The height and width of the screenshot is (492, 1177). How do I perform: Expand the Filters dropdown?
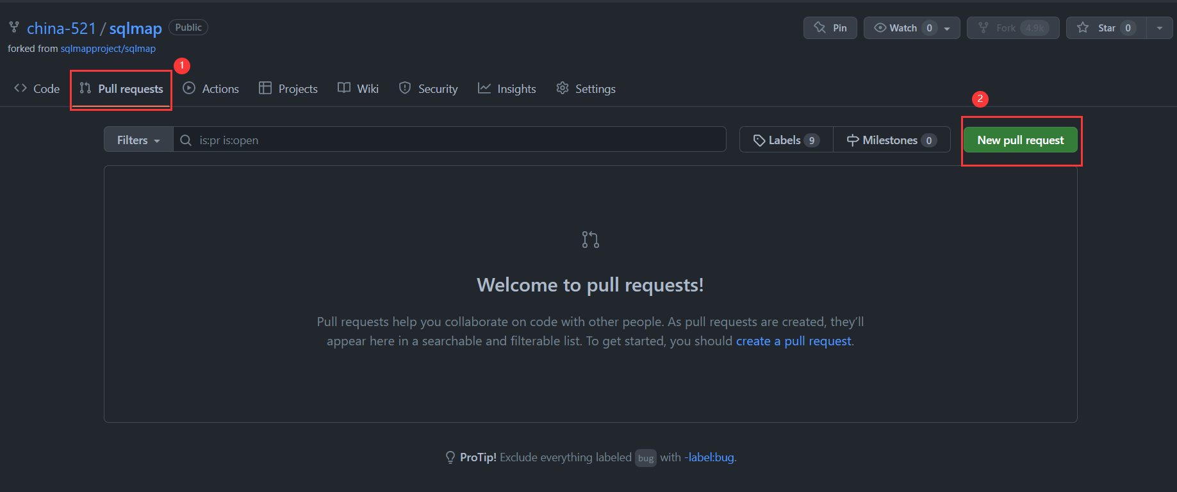coord(138,140)
